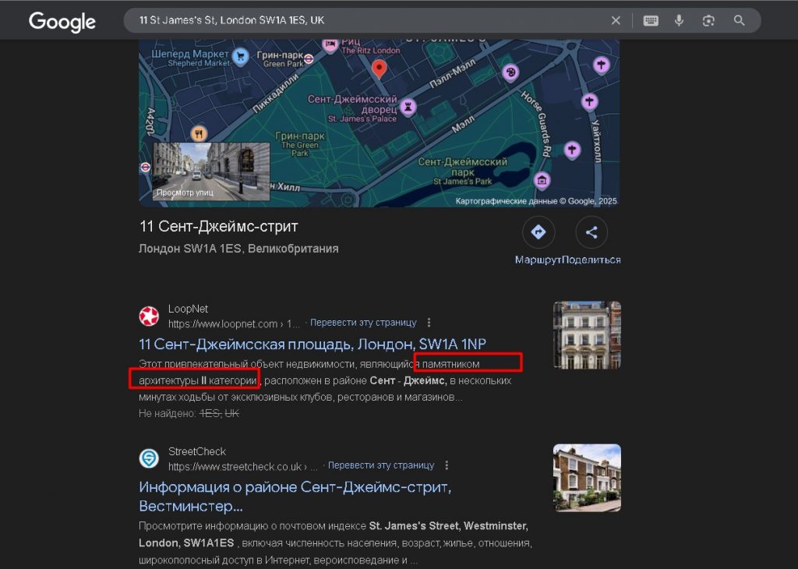Select the St. James's Palace castle marker
This screenshot has height=569, width=798.
pyautogui.click(x=408, y=108)
